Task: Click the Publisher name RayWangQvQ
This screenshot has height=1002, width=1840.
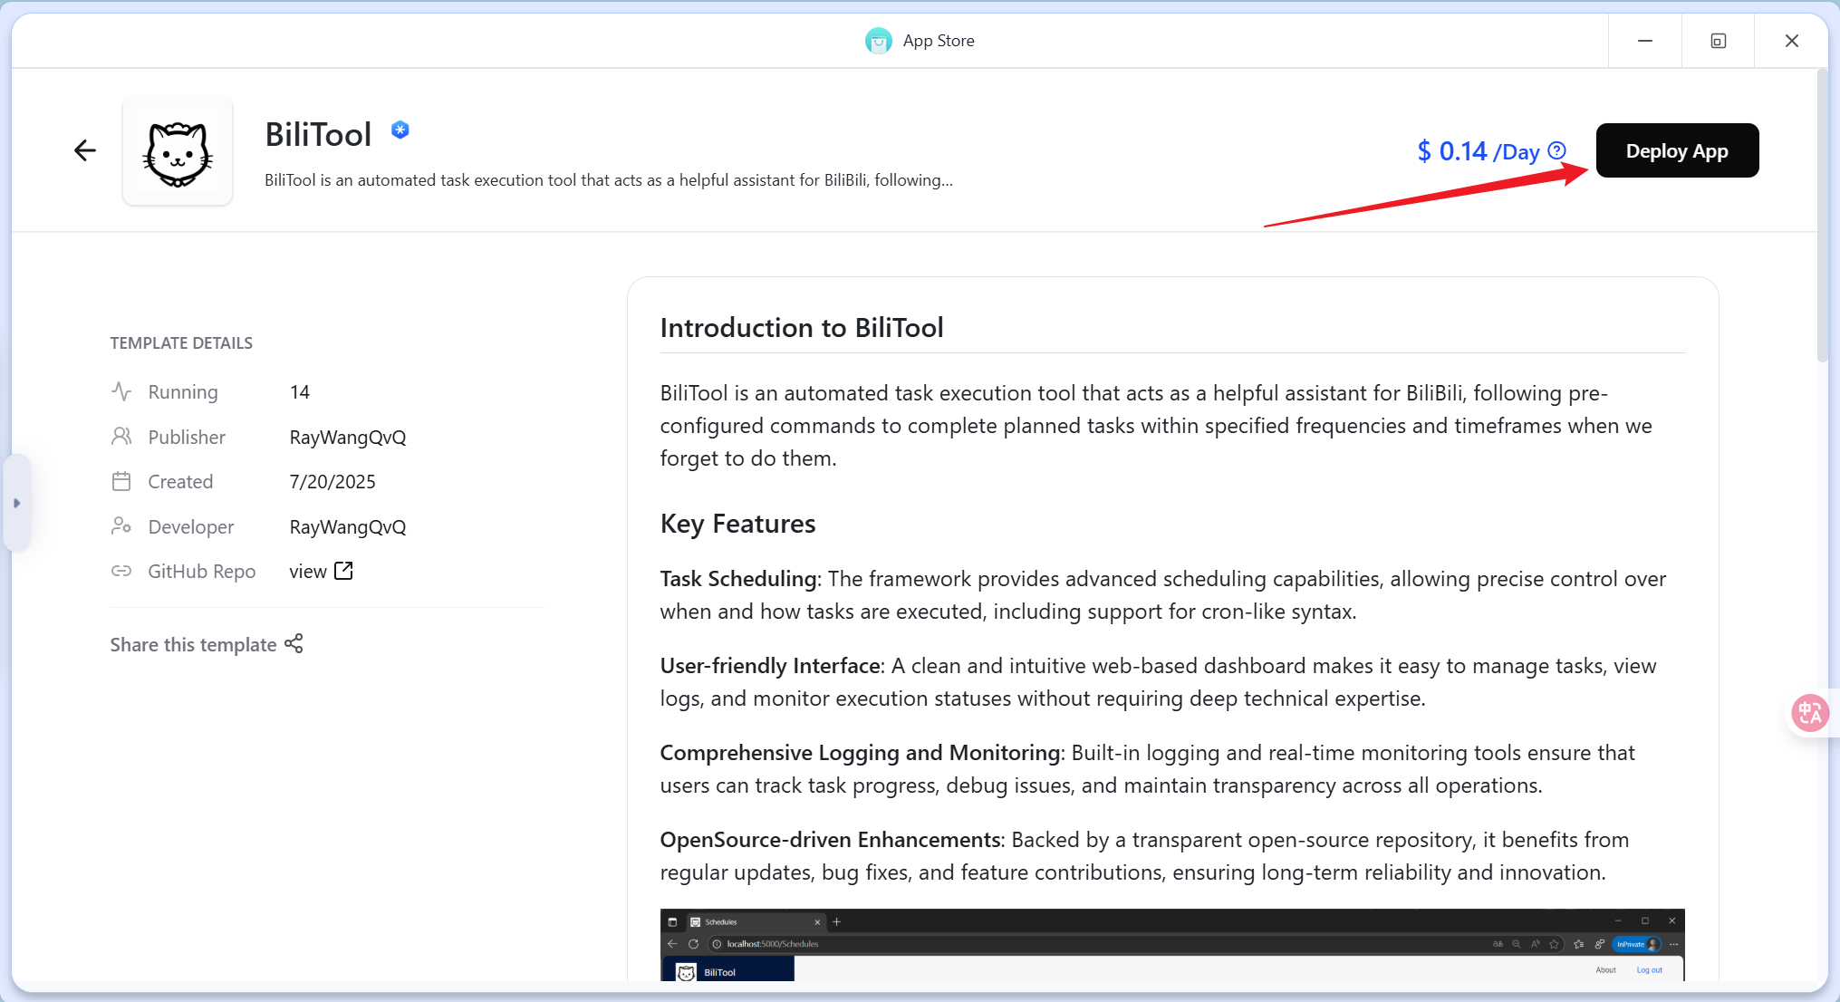Action: (348, 438)
